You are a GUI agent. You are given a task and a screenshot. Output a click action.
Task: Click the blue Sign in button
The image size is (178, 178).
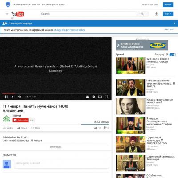coord(168,14)
